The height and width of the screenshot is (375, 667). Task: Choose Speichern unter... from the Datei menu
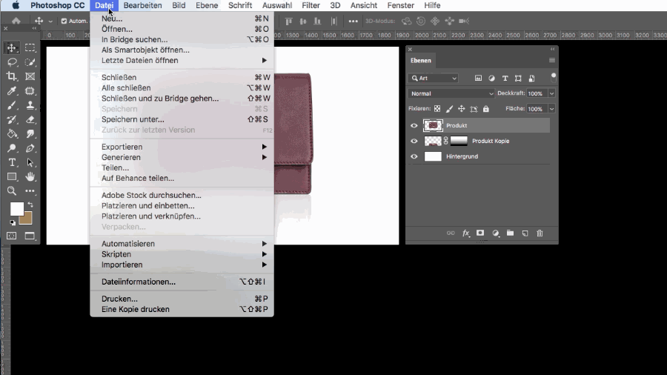click(x=133, y=119)
